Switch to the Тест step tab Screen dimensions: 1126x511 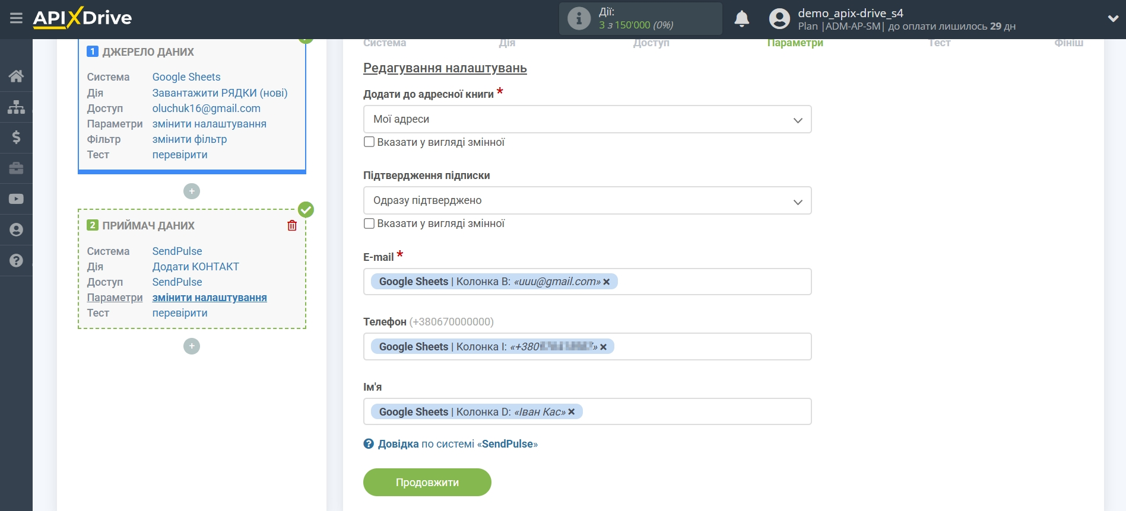[x=939, y=43]
